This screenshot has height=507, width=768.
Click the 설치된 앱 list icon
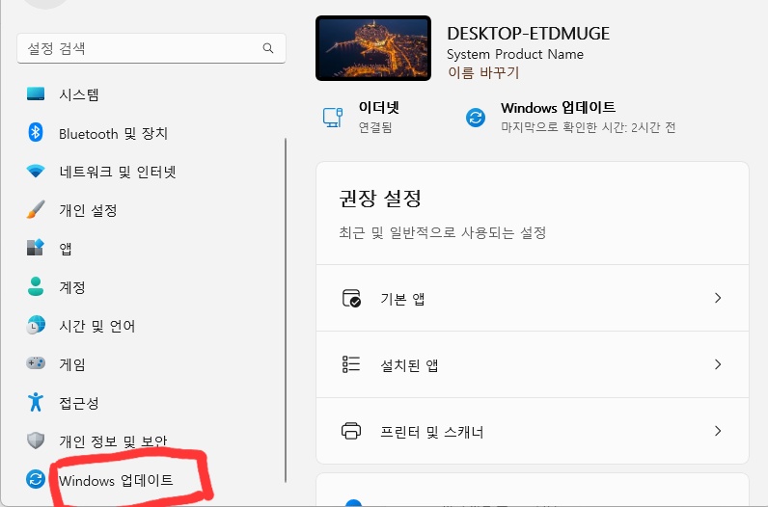351,364
